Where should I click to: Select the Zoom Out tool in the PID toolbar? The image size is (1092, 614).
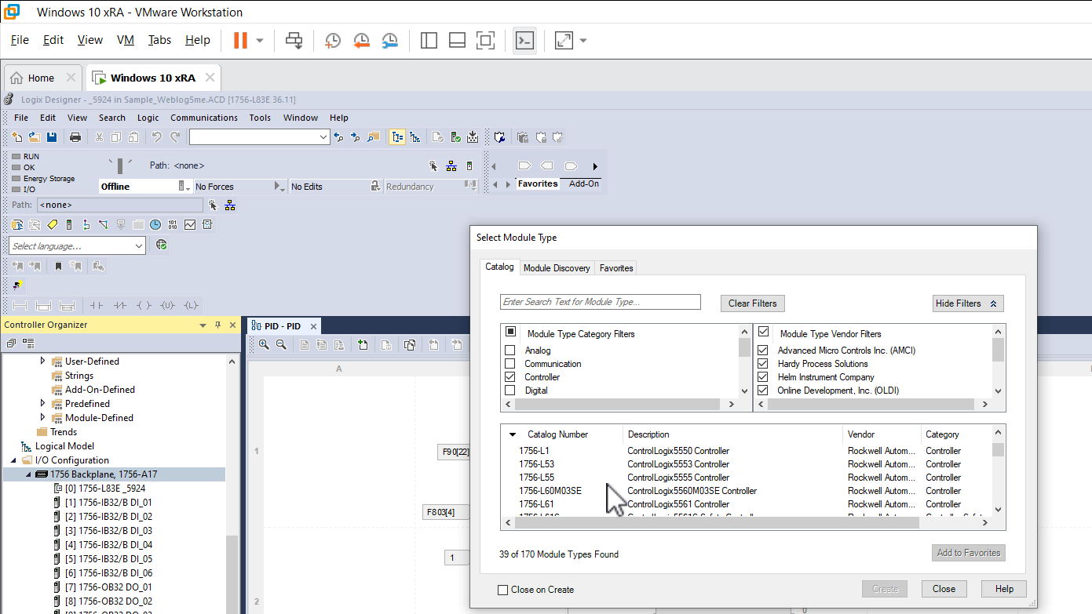coord(280,344)
